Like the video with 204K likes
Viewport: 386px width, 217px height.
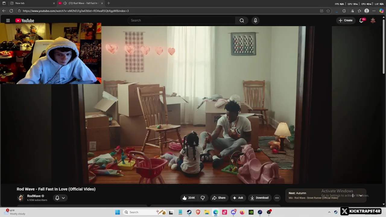tap(189, 198)
